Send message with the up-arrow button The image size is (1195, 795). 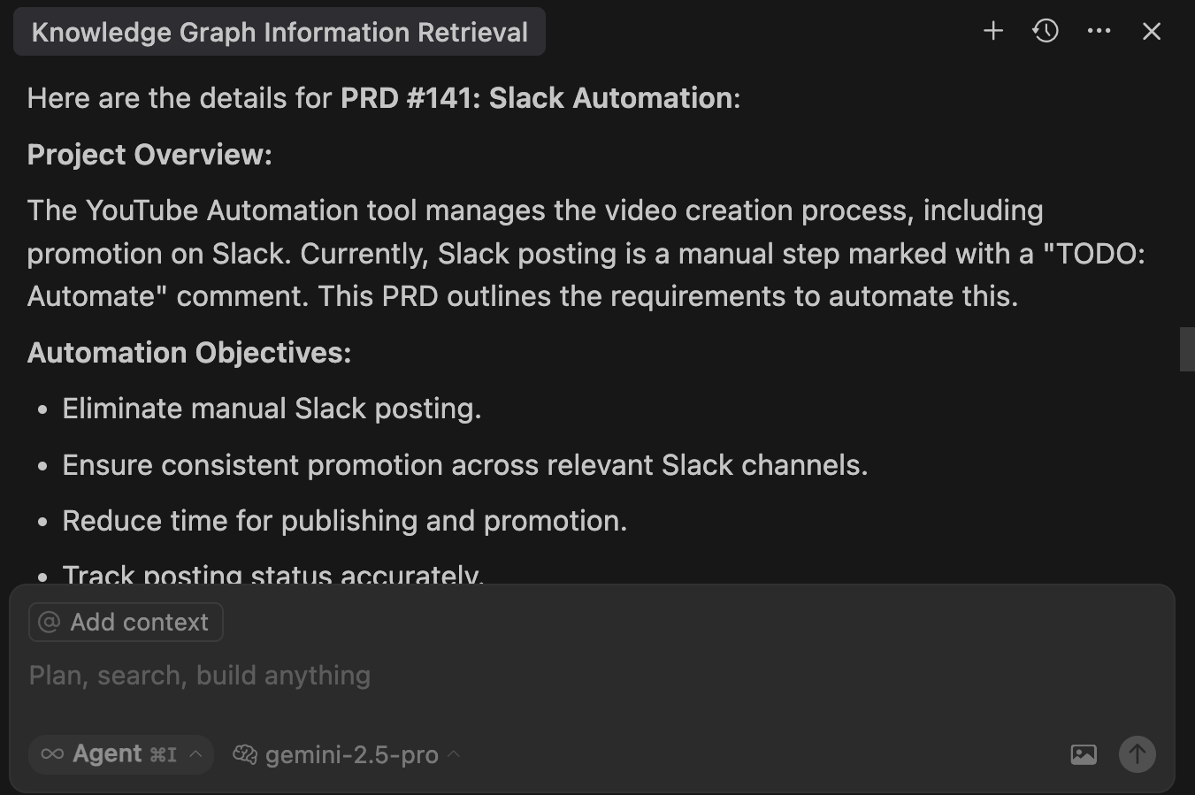click(1138, 754)
